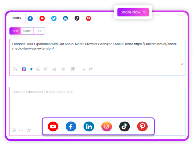Click the large Facebook icon in the bottom bar
194x146 pixels.
click(x=71, y=126)
